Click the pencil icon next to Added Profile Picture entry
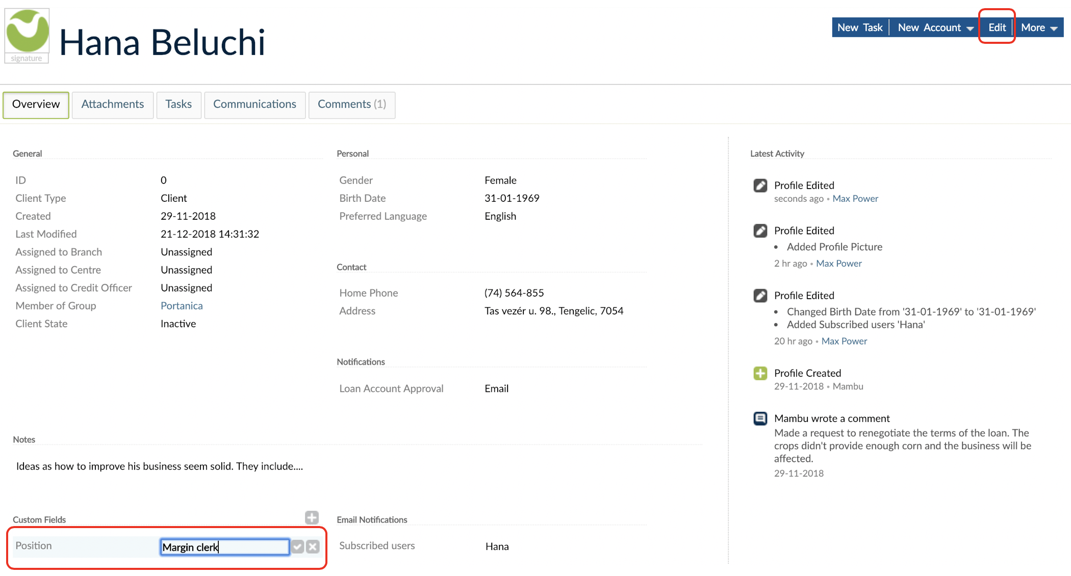Image resolution: width=1071 pixels, height=576 pixels. point(760,230)
